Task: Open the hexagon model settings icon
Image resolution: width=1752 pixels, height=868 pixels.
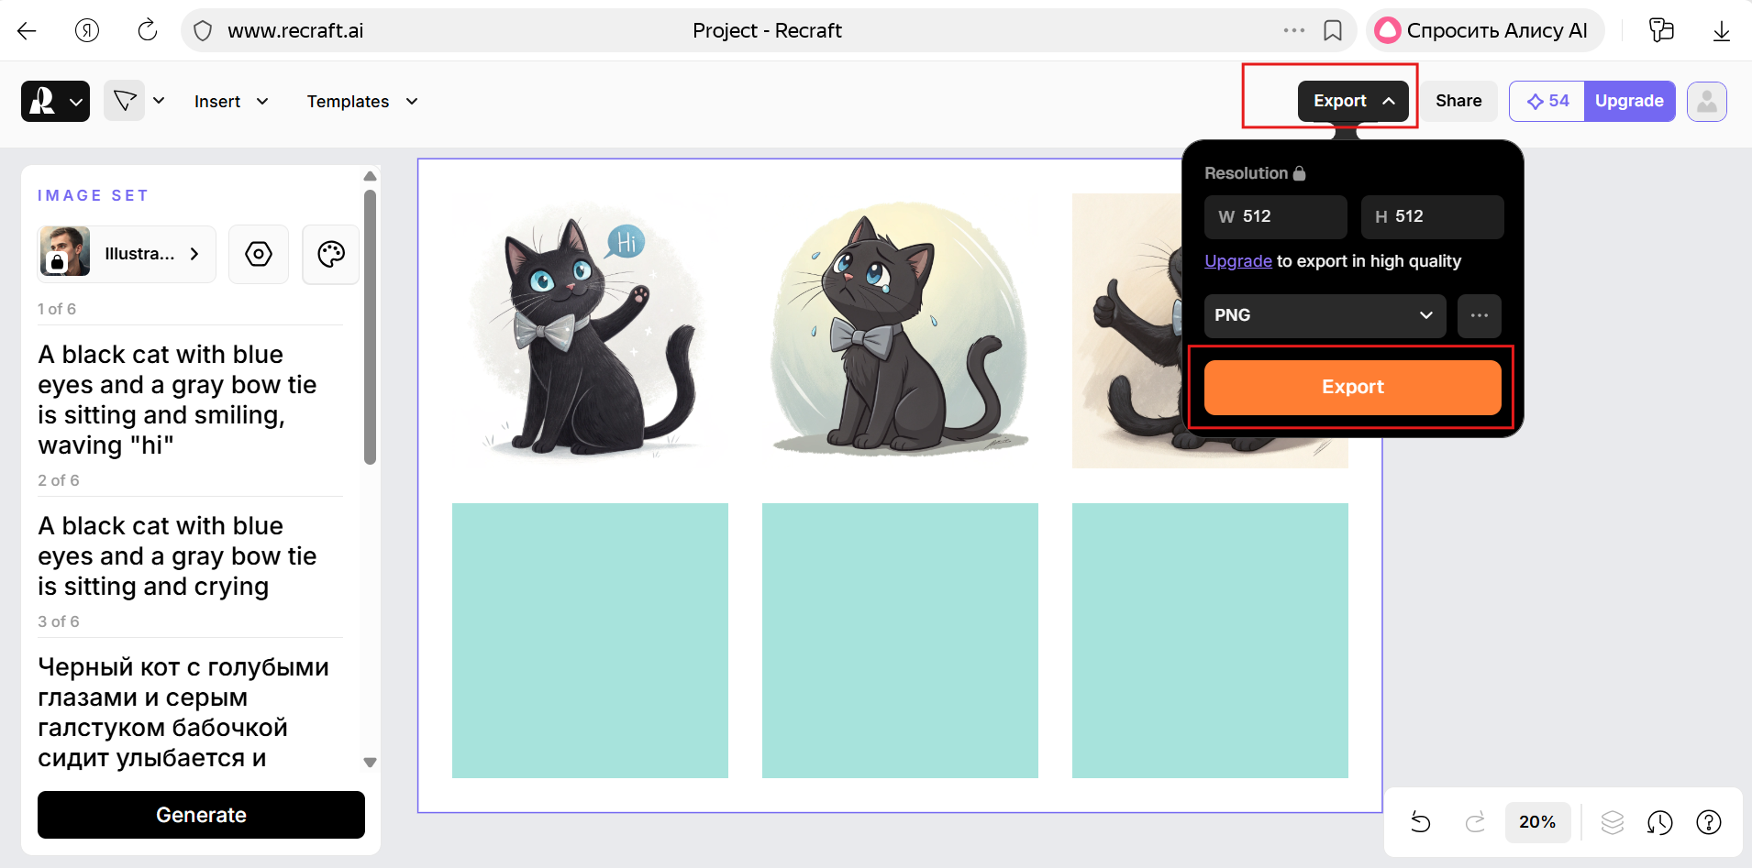Action: [259, 254]
